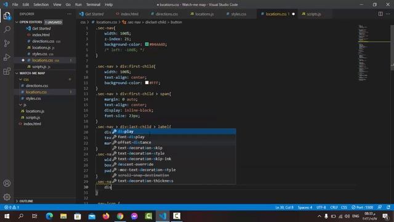This screenshot has width=394, height=222.
Task: Open the feedback icon in status bar
Action: [x=380, y=207]
